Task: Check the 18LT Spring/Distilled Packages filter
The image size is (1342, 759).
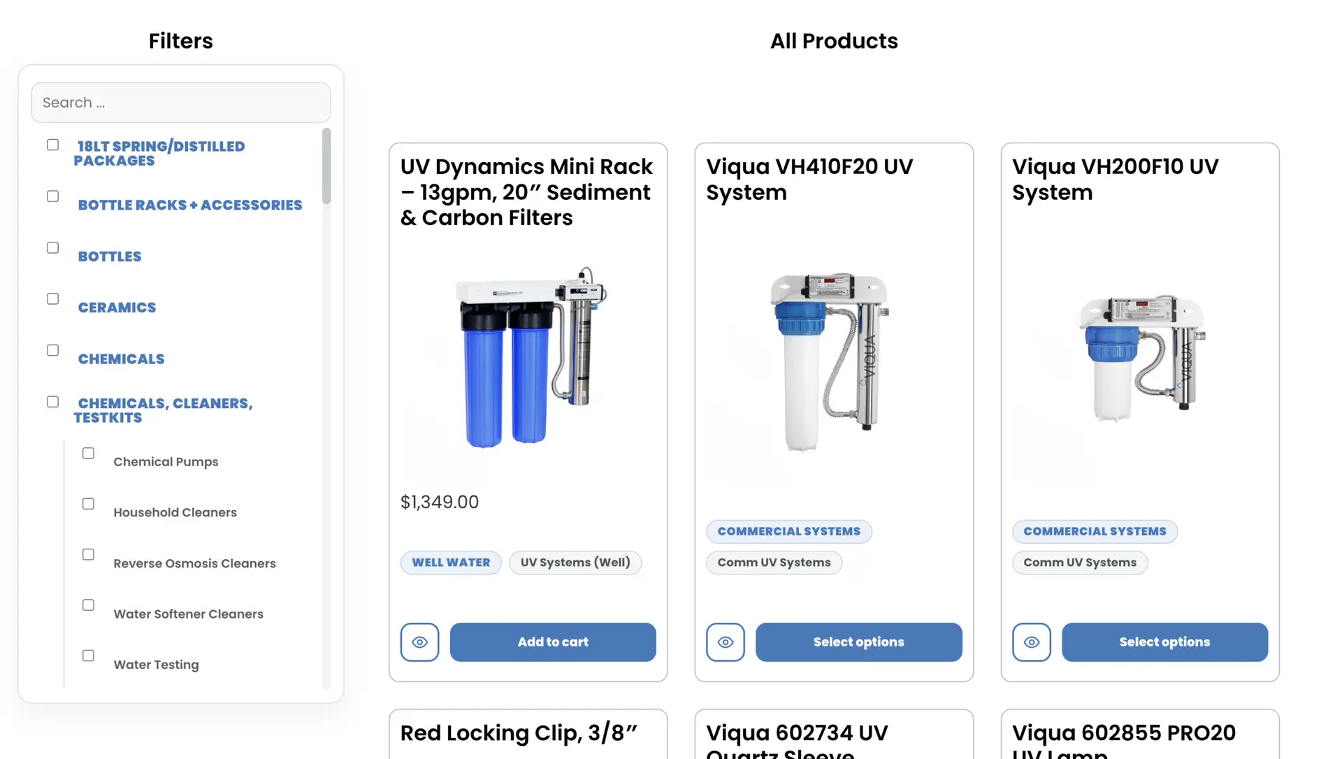Action: [52, 145]
